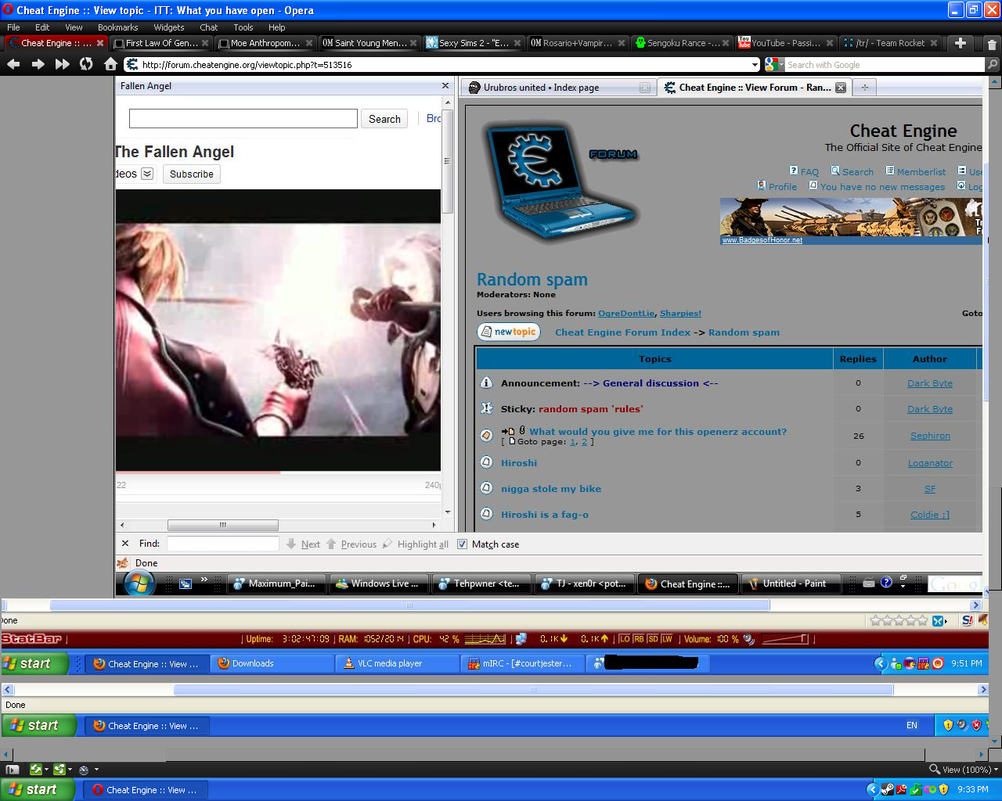
Task: Go to Opera's Home page icon
Action: point(110,64)
